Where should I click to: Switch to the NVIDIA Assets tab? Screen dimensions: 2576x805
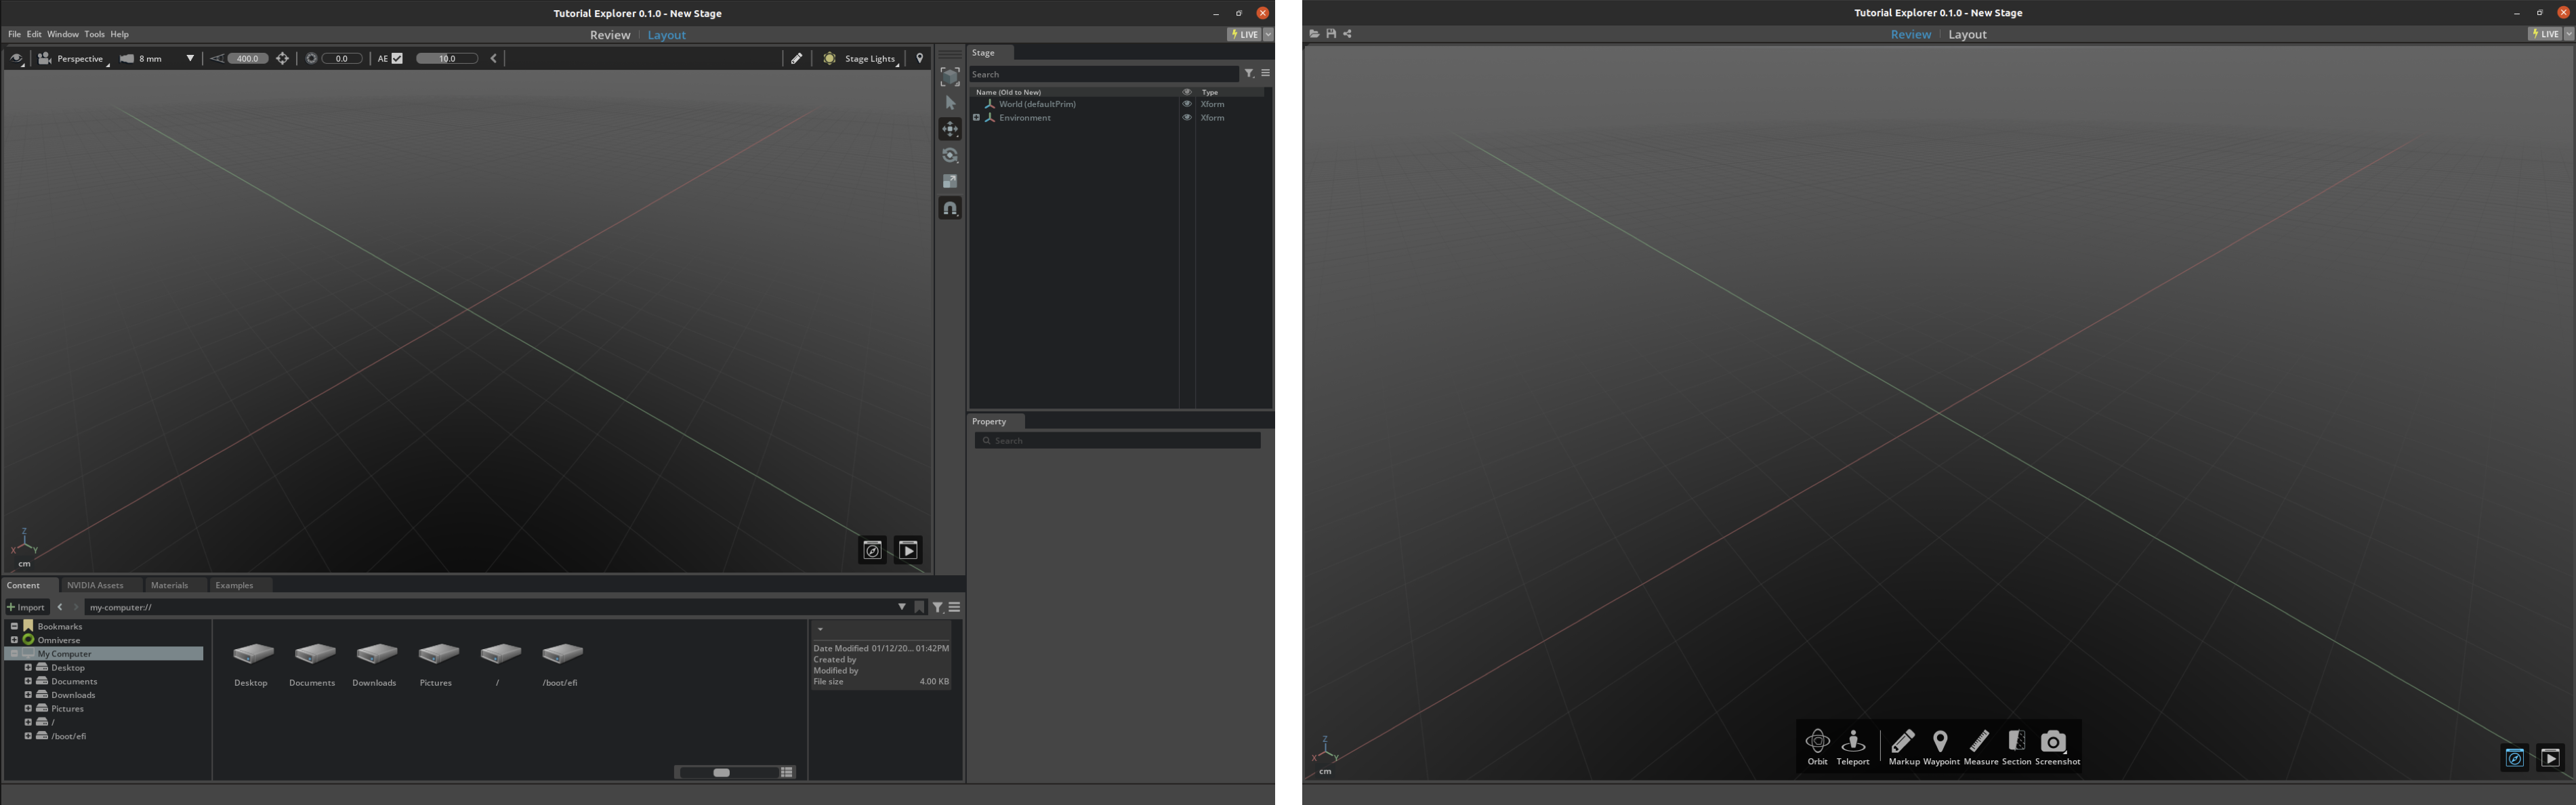point(95,585)
